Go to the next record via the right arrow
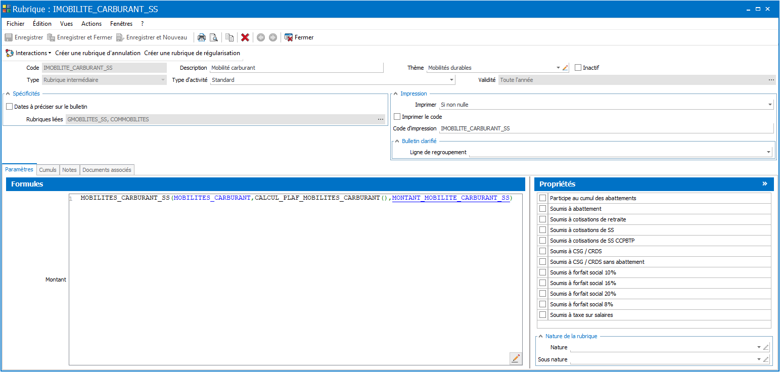This screenshot has width=780, height=372. coord(273,37)
